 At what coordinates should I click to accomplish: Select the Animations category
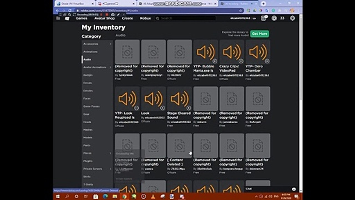[90, 52]
